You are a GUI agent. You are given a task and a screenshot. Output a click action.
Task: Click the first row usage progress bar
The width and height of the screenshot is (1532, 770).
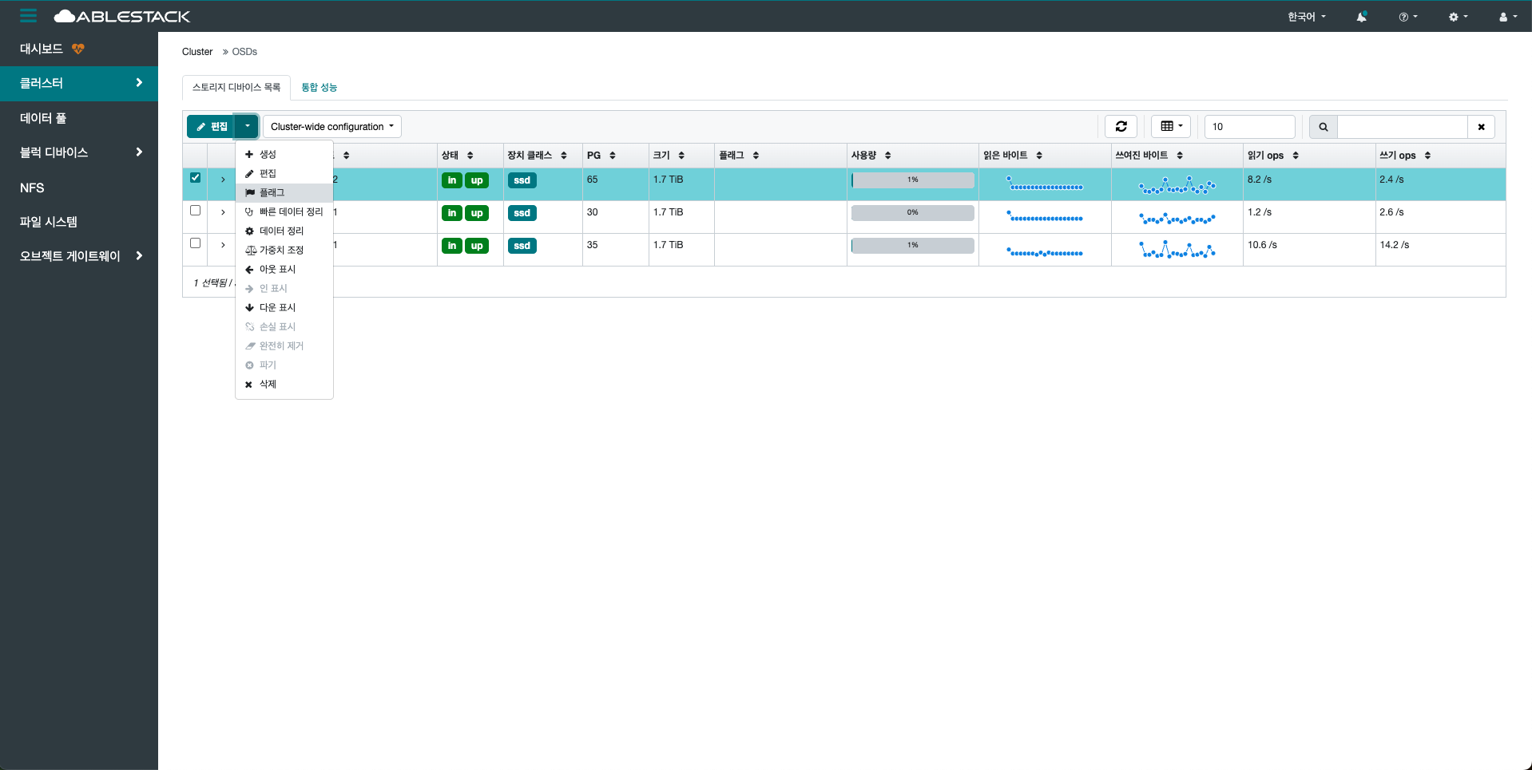pyautogui.click(x=912, y=180)
